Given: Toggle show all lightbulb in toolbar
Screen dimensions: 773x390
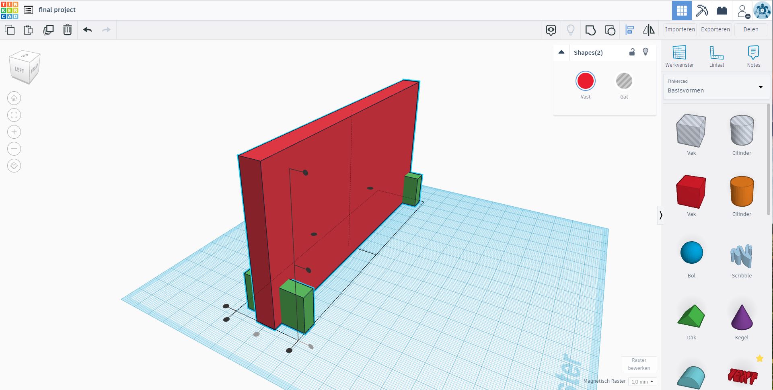Looking at the screenshot, I should 570,30.
